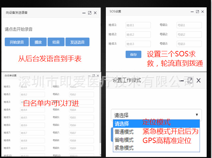Maximize the SOS设置 window
Viewport: 212px width, 158px height.
[197, 12]
